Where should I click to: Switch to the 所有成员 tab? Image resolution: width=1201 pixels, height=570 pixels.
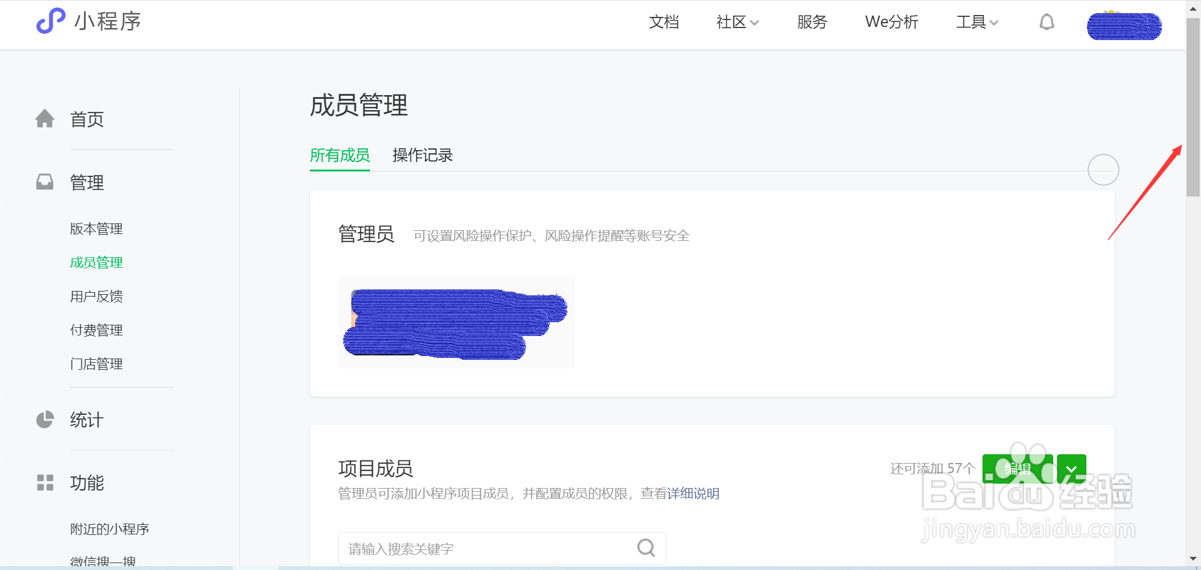[340, 155]
